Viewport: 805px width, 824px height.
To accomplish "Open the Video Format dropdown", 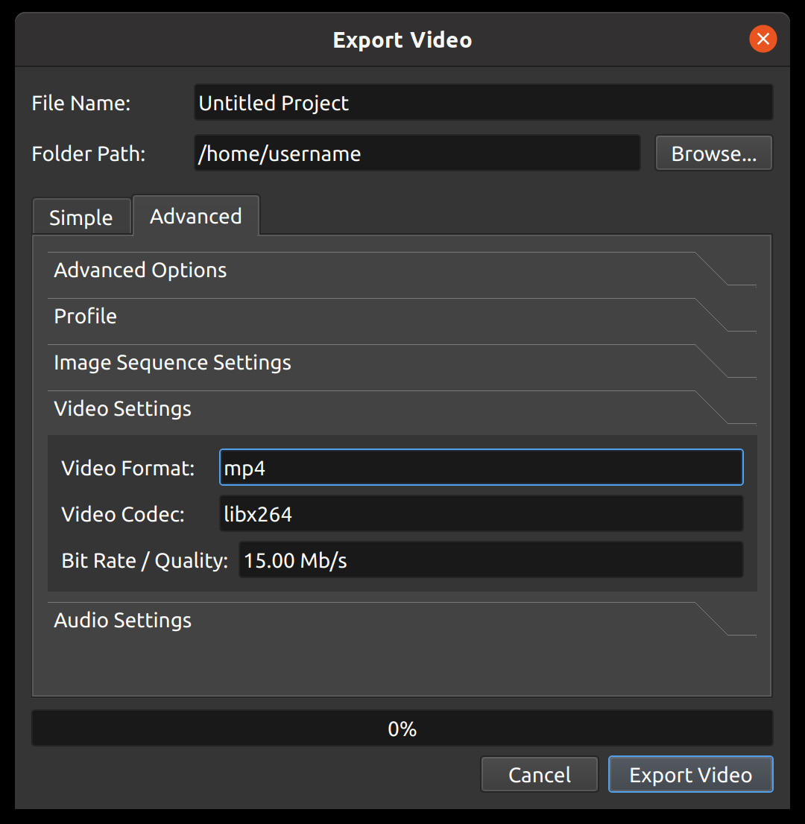I will pyautogui.click(x=481, y=467).
